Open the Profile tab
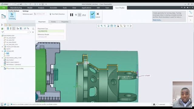The image size is (194, 109). click(53, 22)
